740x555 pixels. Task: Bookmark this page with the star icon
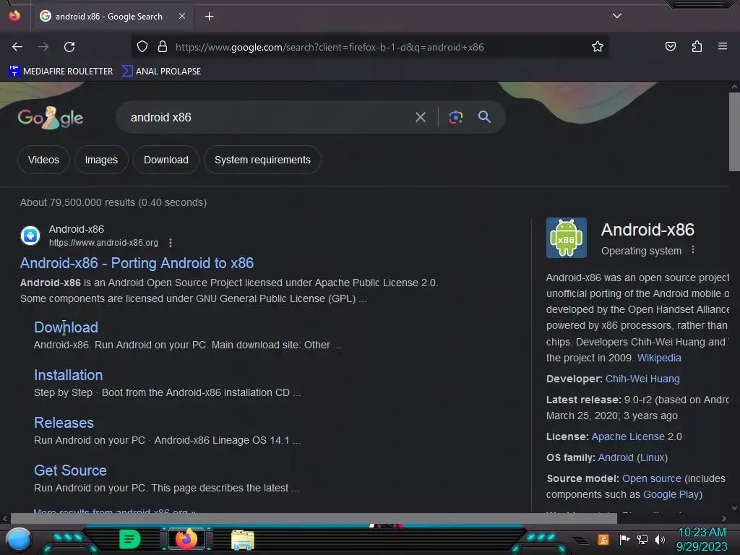(598, 47)
